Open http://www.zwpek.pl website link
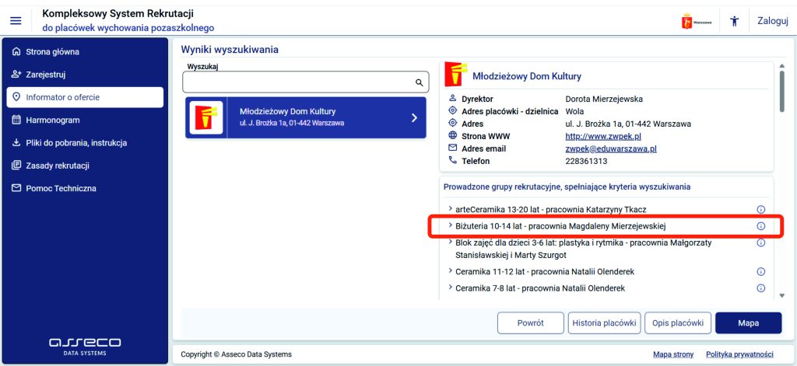The image size is (797, 366). coord(603,136)
